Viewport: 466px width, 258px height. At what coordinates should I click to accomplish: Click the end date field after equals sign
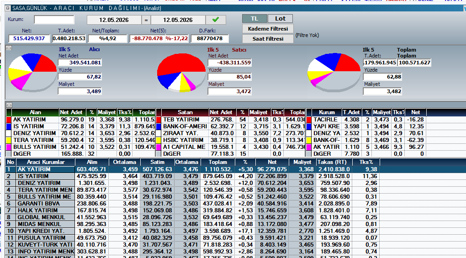coord(178,20)
